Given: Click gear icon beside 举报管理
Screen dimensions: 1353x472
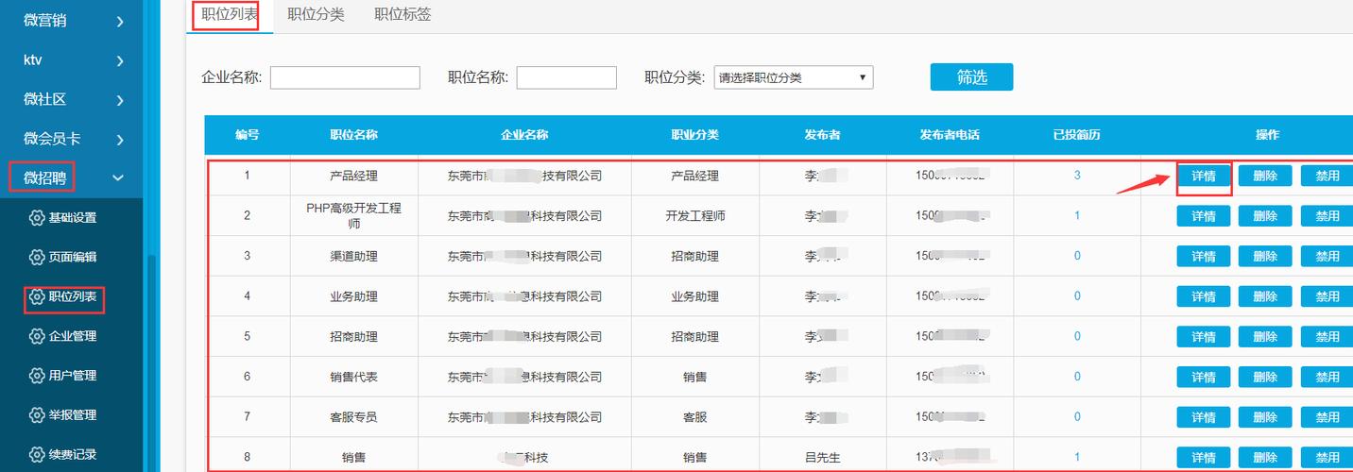Looking at the screenshot, I should pyautogui.click(x=37, y=415).
